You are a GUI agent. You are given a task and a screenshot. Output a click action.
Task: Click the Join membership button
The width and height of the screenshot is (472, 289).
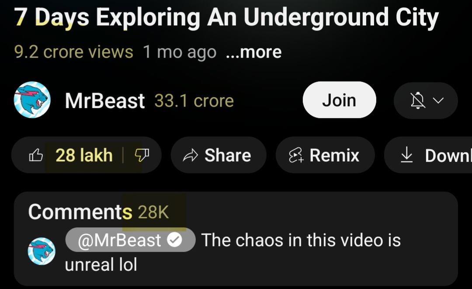click(339, 100)
